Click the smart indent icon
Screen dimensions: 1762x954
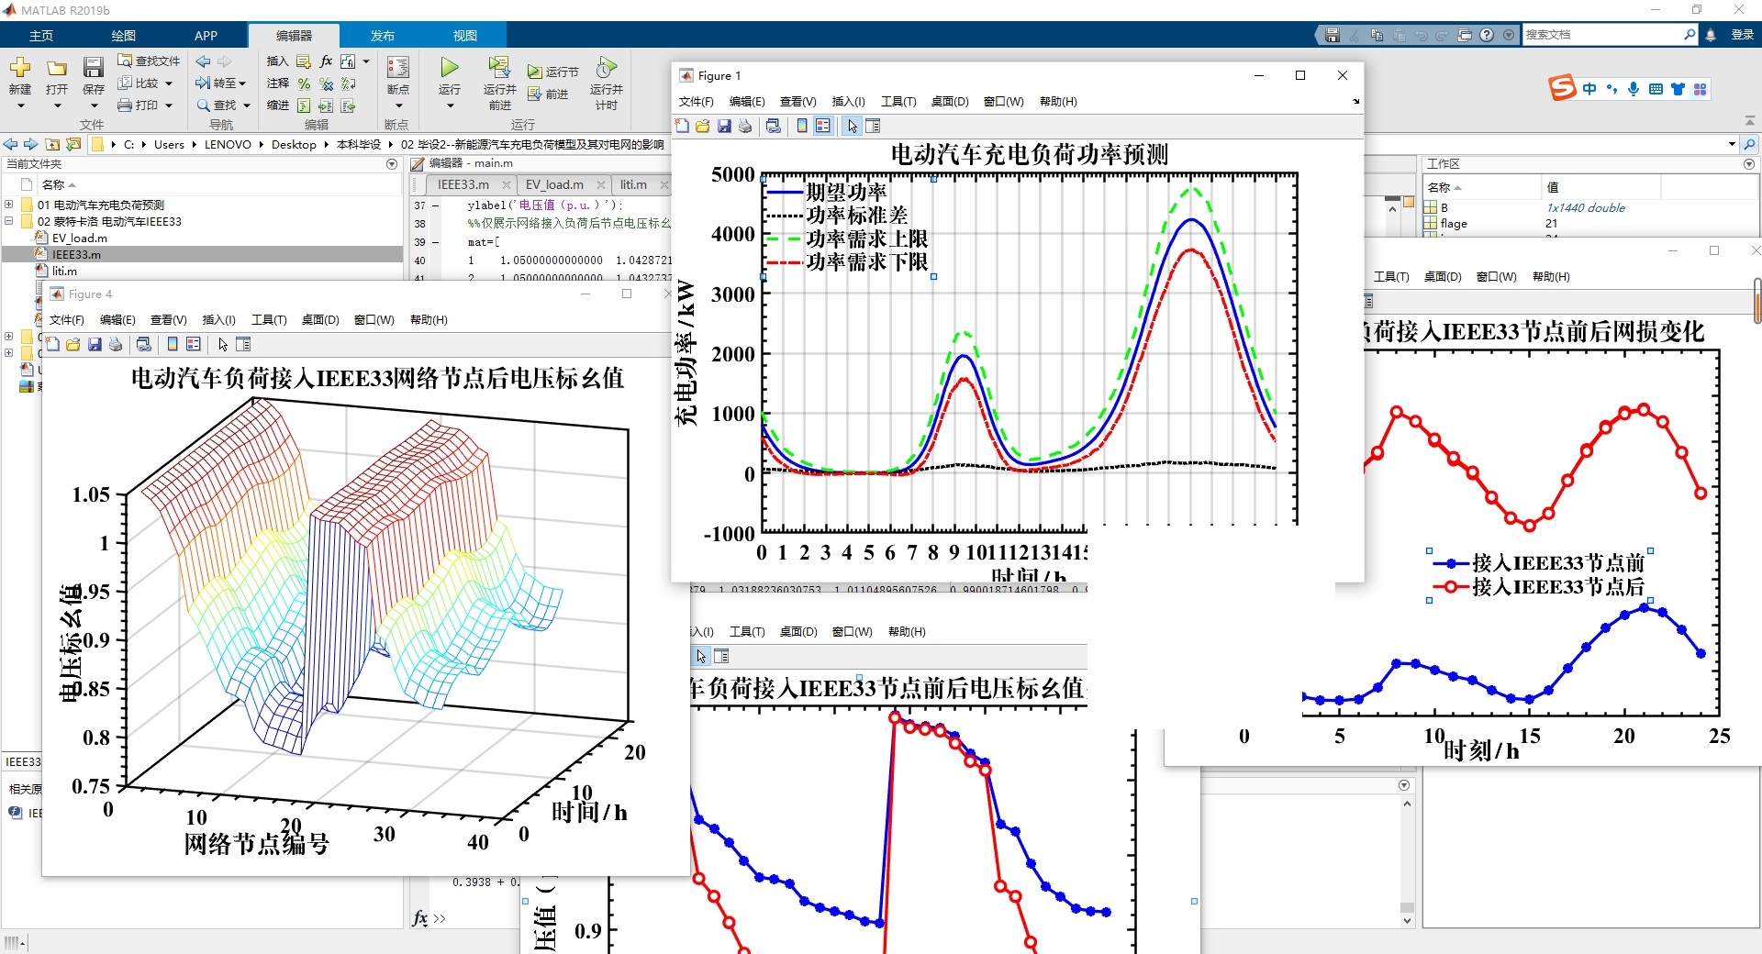[304, 105]
